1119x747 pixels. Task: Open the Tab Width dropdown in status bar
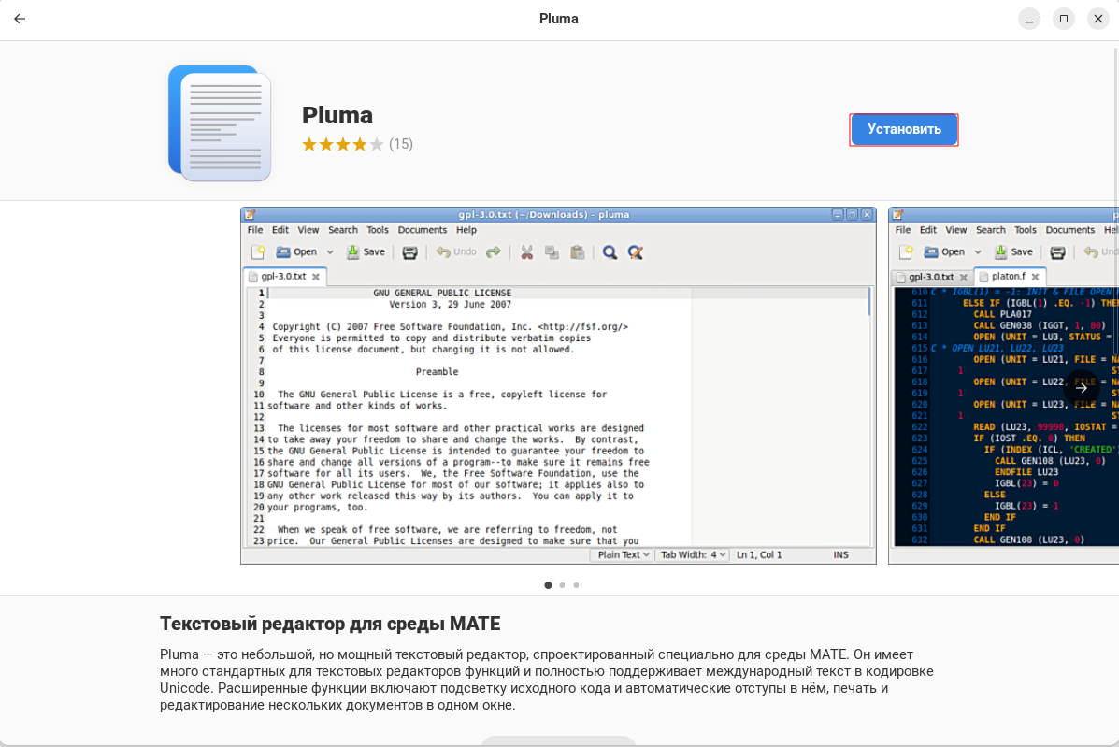(692, 555)
